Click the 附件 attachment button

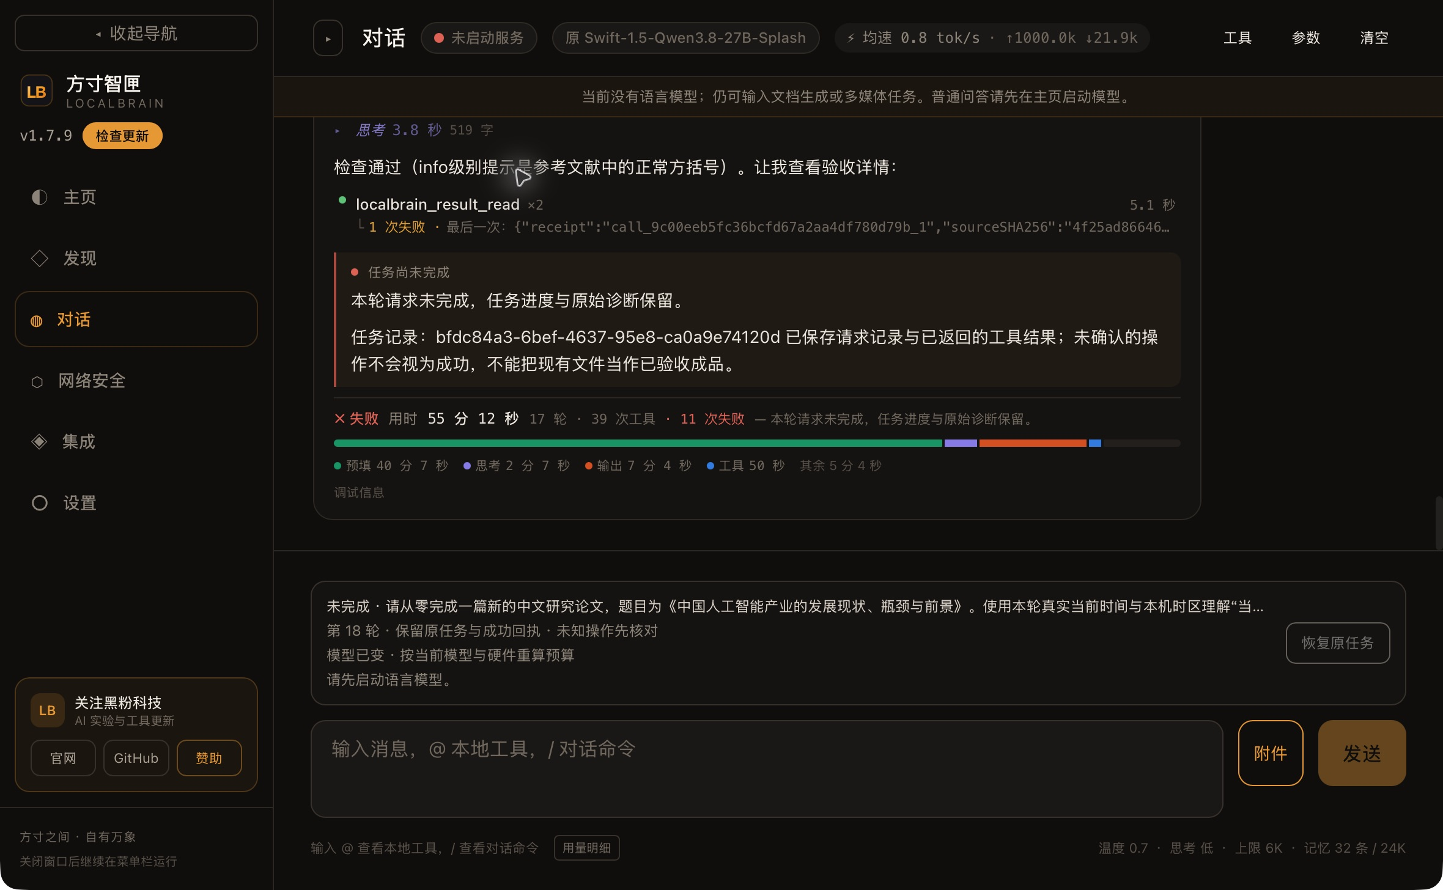click(1271, 753)
